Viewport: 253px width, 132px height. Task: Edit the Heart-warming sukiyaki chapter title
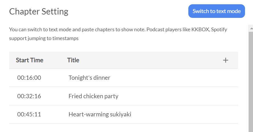pos(100,114)
